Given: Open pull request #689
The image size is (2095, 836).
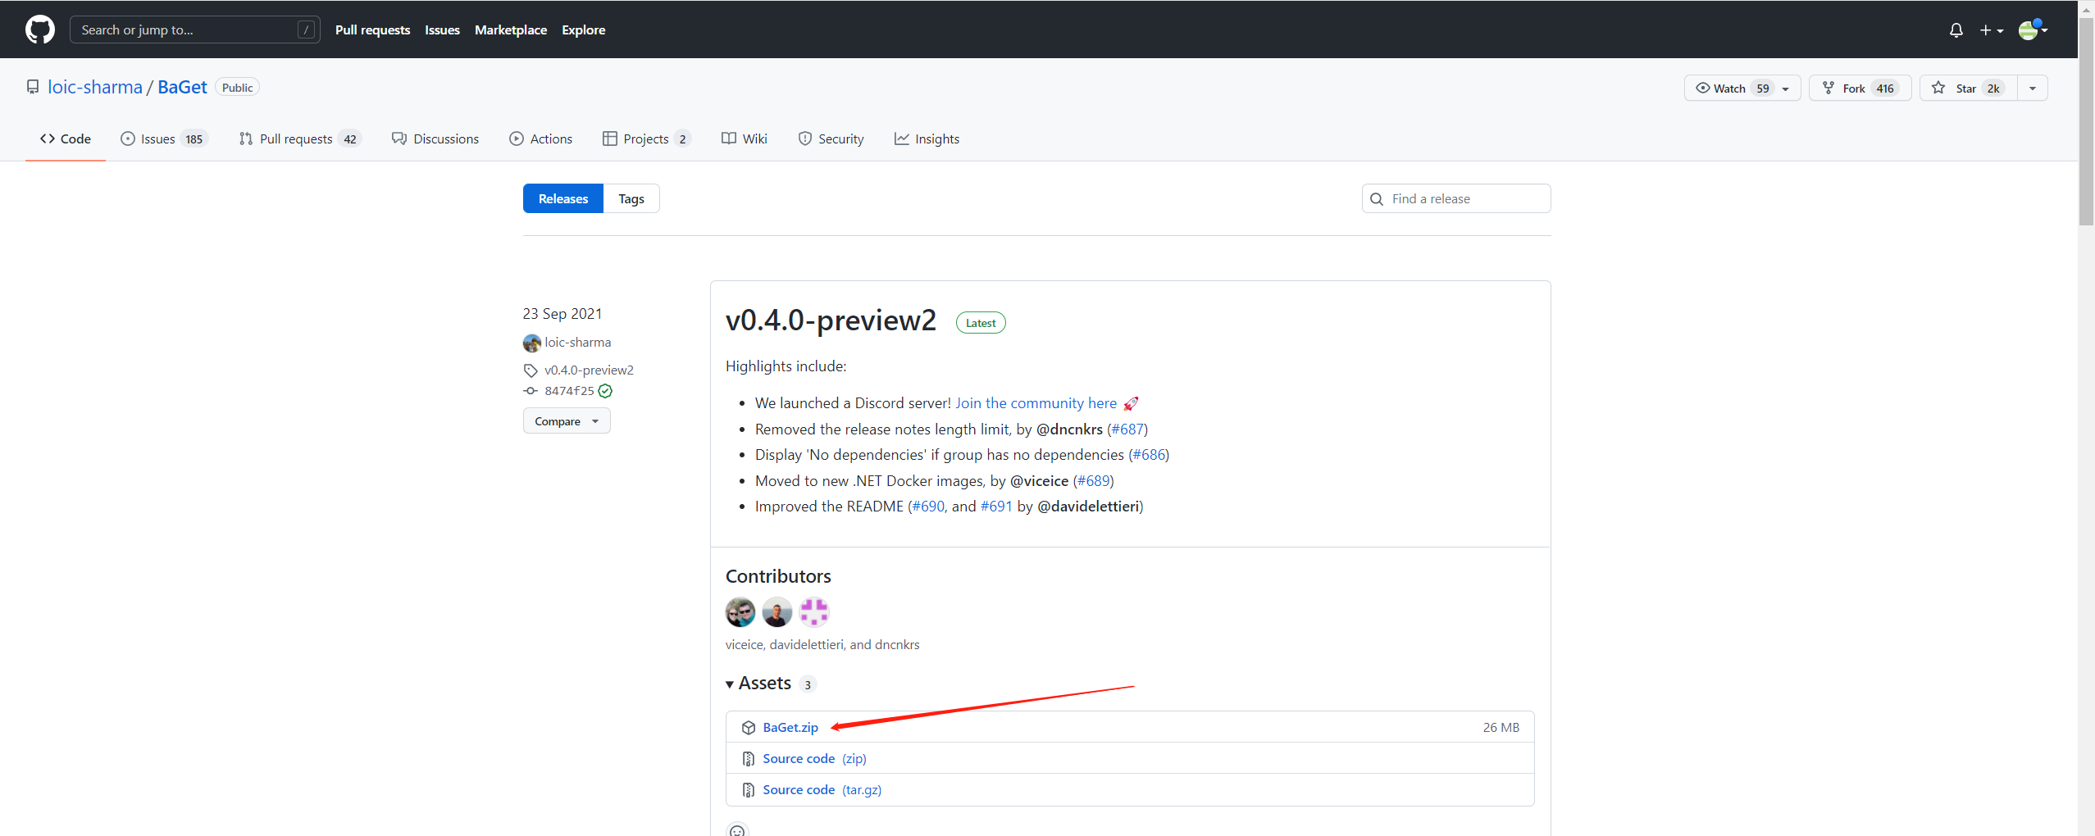Looking at the screenshot, I should pos(1094,480).
